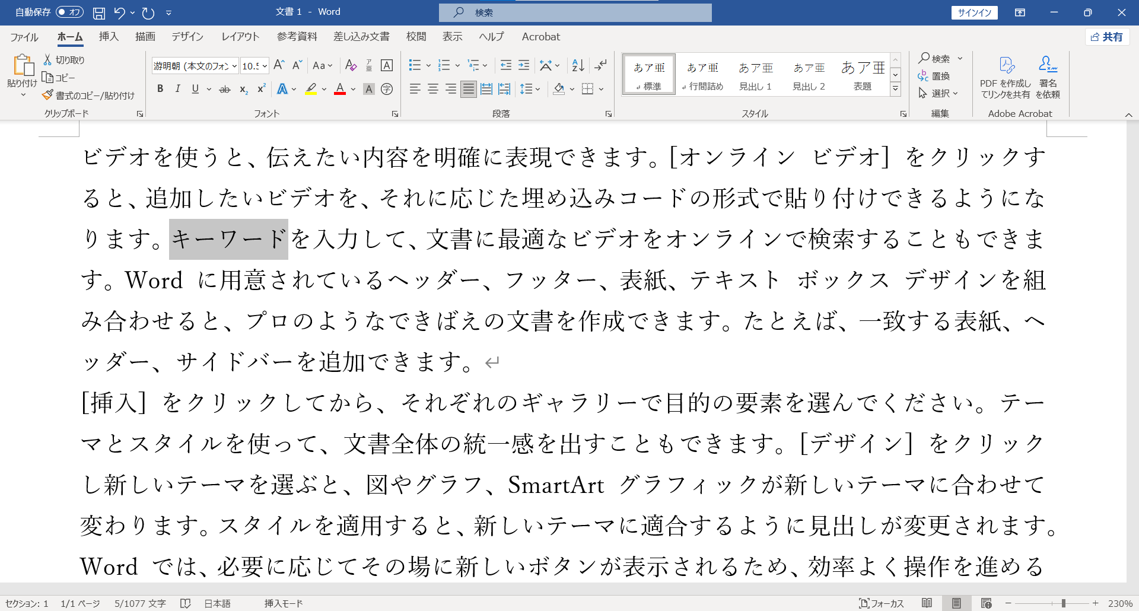Click the enclose characters circle icon
1139x611 pixels.
(x=387, y=89)
